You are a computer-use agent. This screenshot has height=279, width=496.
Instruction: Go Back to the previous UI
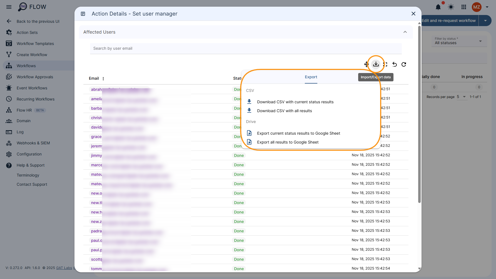38,21
